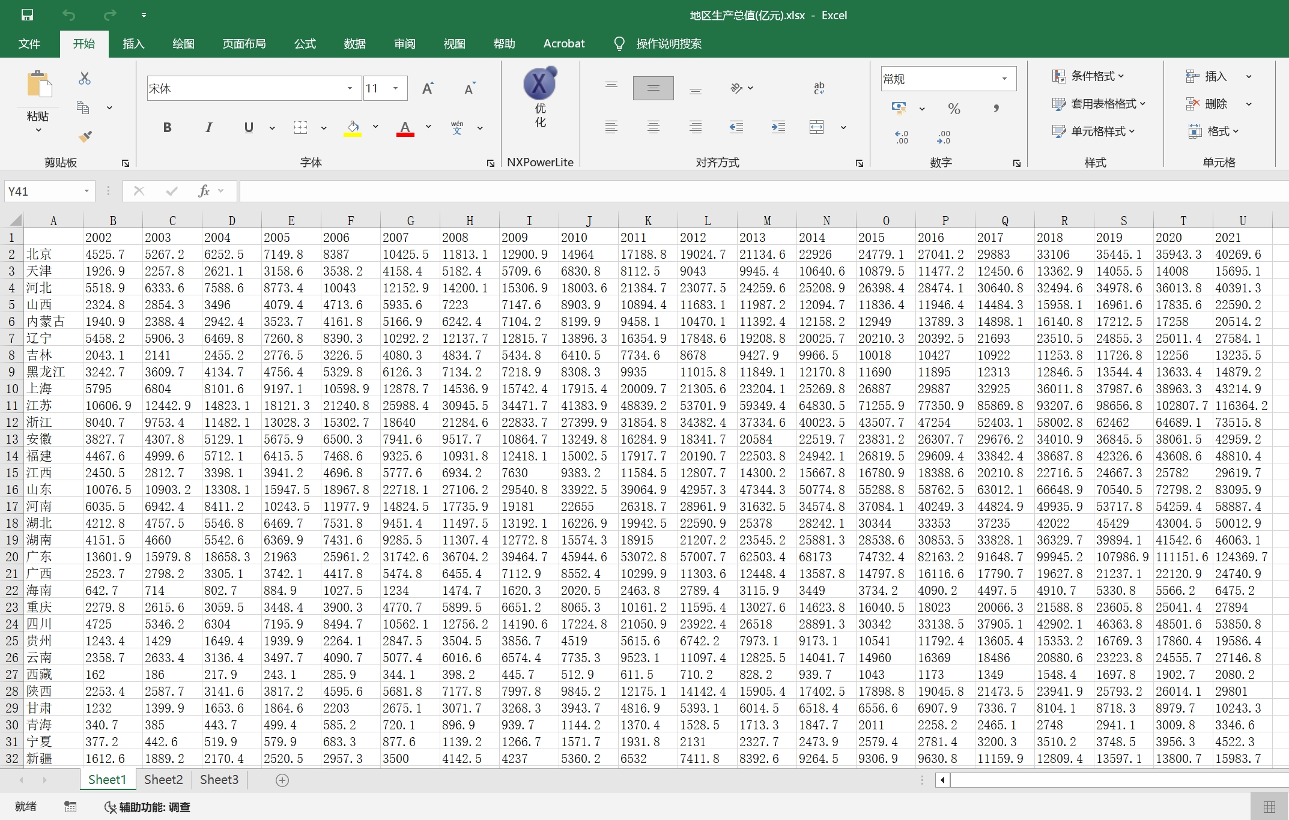Click the Percent Style icon

point(954,109)
